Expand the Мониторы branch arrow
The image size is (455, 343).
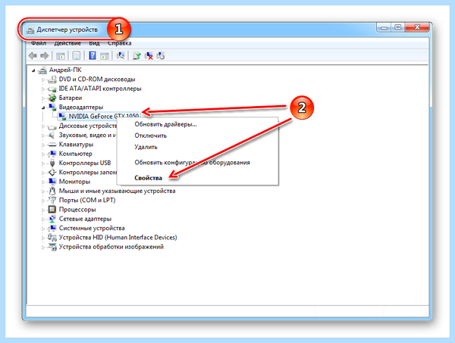coord(43,182)
